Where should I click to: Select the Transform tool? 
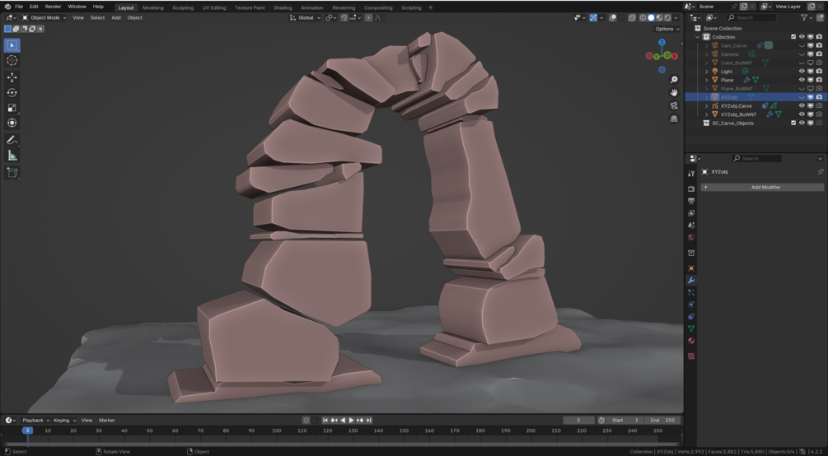pos(12,123)
